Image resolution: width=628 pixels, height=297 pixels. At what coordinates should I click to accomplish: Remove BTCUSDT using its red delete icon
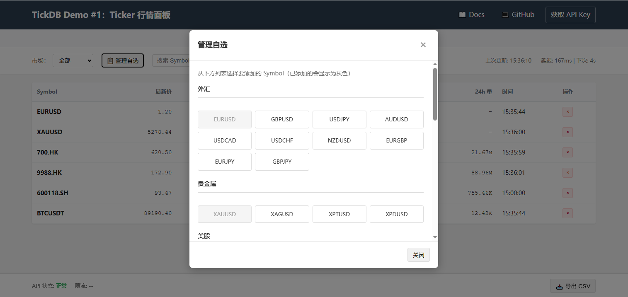pos(567,213)
